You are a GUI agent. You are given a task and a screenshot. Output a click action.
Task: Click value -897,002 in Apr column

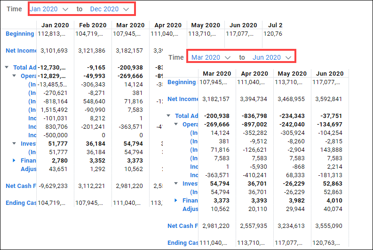[x=254, y=124]
